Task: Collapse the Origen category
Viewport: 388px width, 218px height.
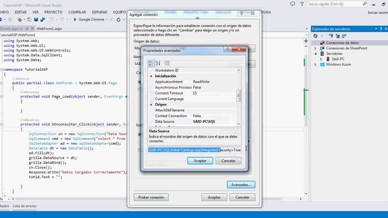Action: (151, 105)
